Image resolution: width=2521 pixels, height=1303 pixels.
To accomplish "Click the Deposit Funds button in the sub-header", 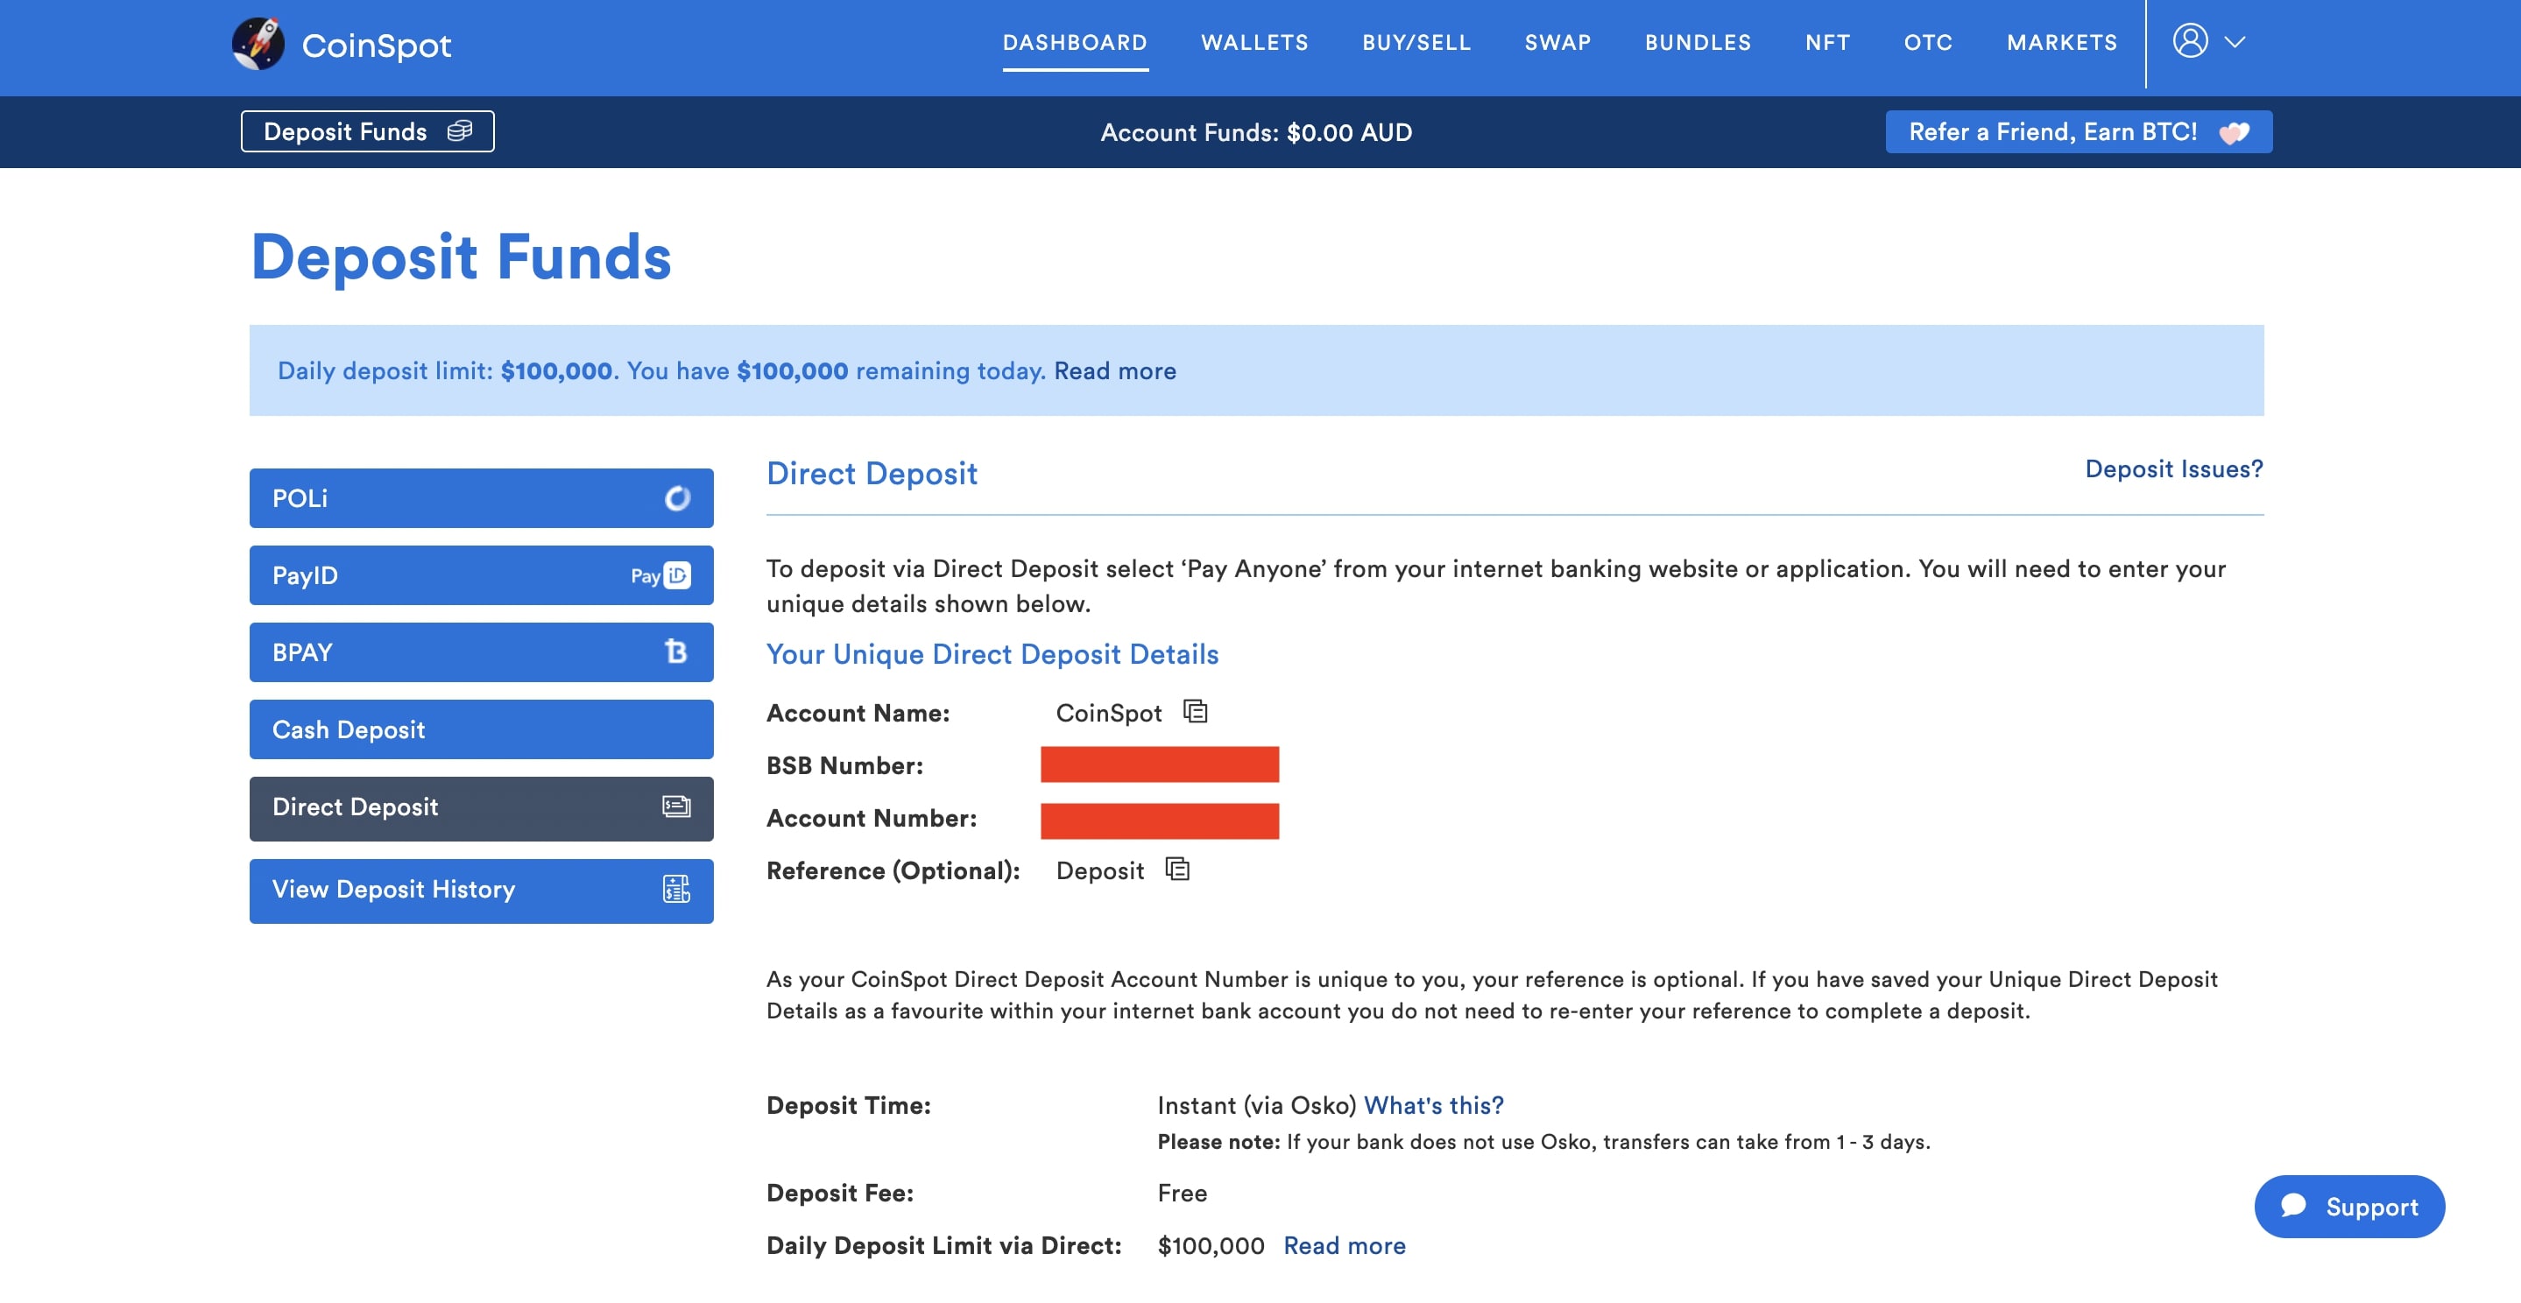I will (367, 131).
